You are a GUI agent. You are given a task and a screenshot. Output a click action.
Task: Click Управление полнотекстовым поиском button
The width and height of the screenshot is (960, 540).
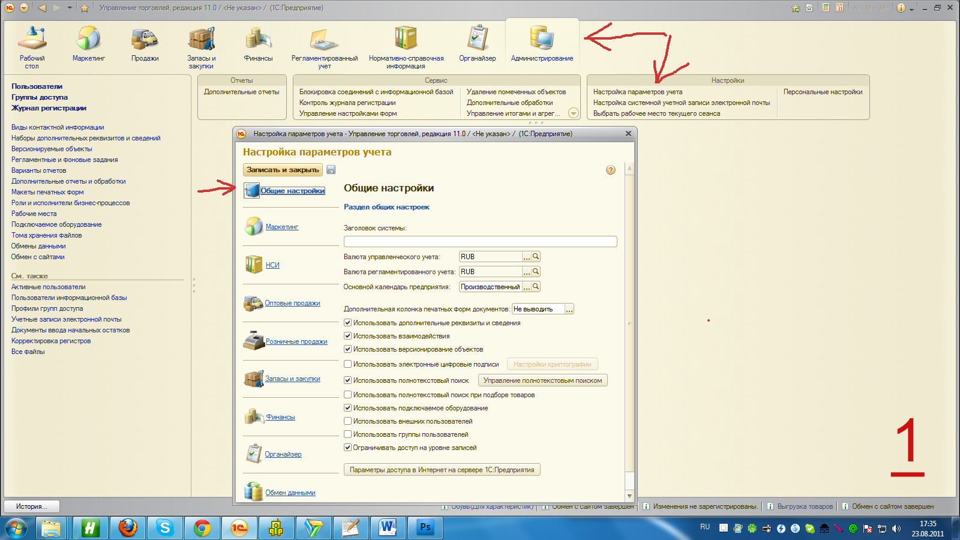[543, 380]
